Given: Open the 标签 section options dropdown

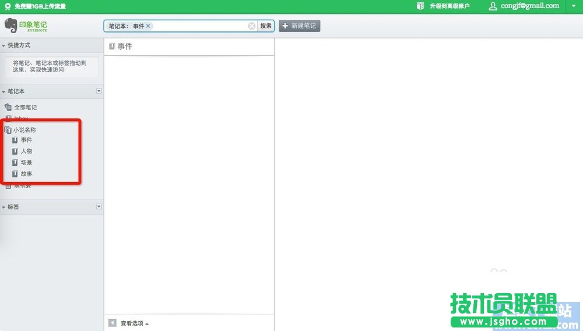Looking at the screenshot, I should click(x=99, y=207).
